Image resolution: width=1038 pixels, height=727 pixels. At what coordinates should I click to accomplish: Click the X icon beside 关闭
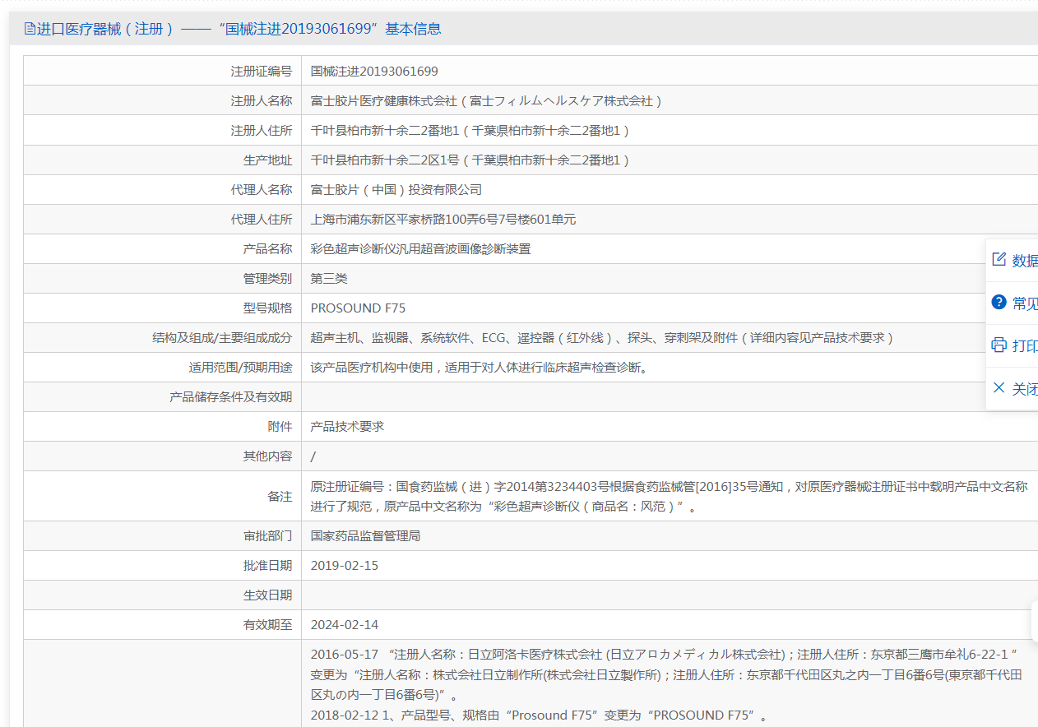point(999,387)
